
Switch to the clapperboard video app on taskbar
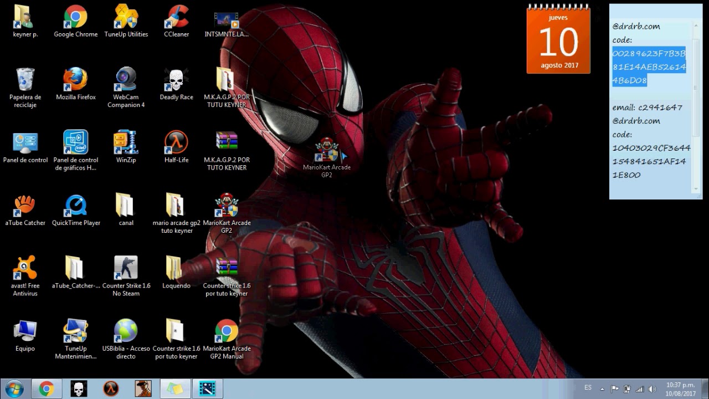[207, 388]
